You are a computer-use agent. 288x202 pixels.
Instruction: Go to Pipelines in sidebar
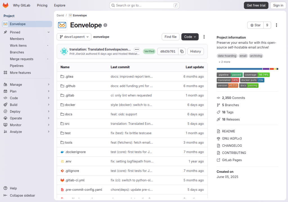click(17, 66)
